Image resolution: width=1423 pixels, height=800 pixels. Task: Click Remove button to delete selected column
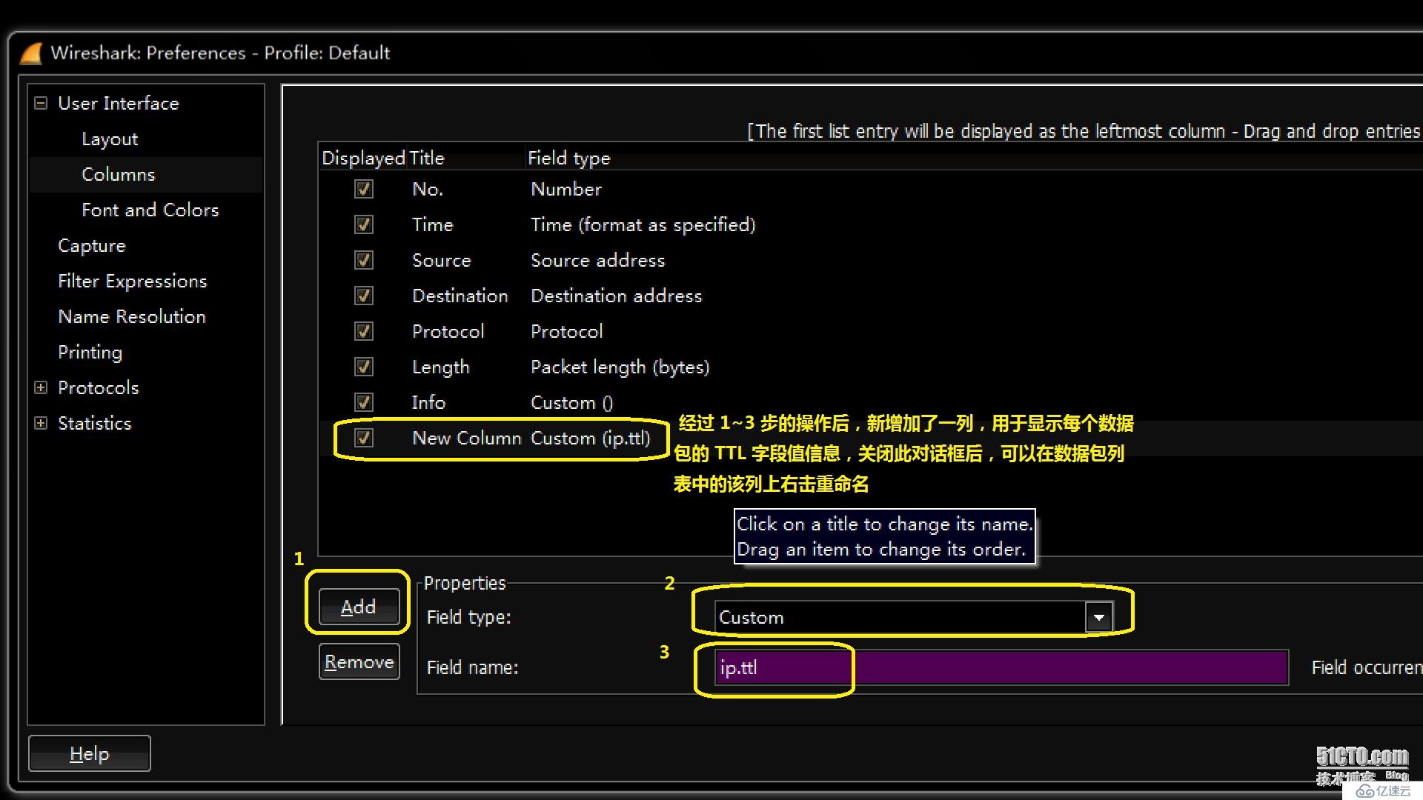[x=359, y=662]
